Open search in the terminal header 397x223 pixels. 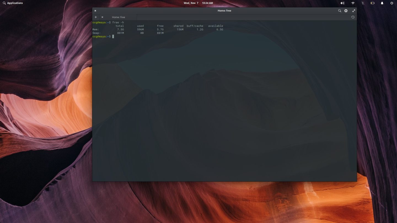pos(340,10)
